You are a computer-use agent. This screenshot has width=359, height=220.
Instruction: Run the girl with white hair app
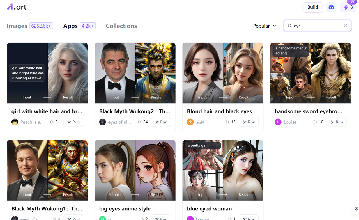73,122
